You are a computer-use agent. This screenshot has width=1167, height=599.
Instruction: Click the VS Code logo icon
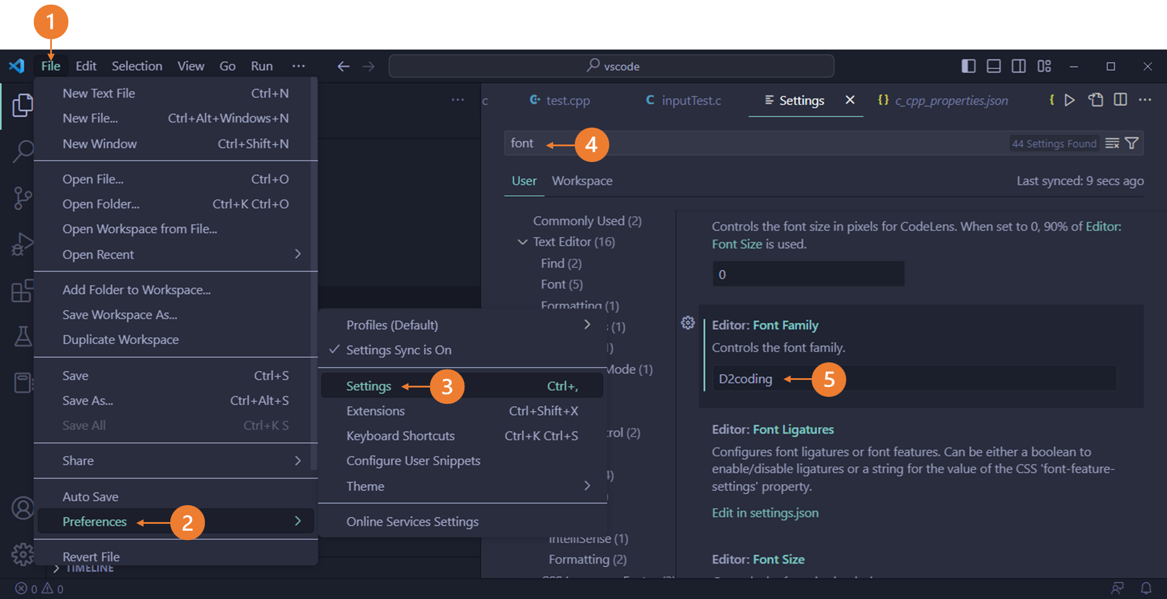coord(16,66)
